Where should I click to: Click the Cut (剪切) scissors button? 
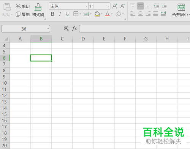click(22, 6)
